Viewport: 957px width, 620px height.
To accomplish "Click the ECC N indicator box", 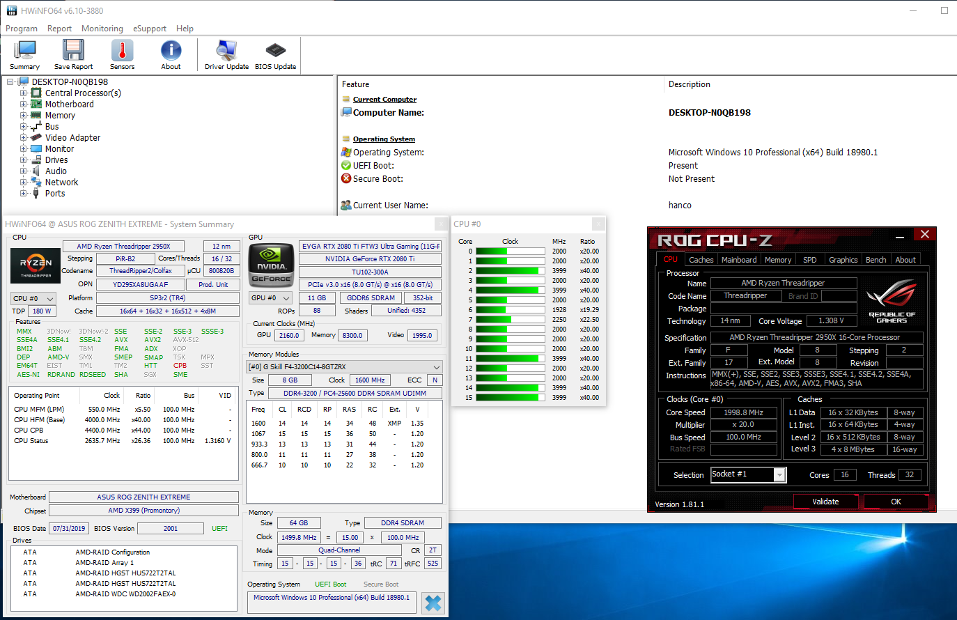I will 435,380.
